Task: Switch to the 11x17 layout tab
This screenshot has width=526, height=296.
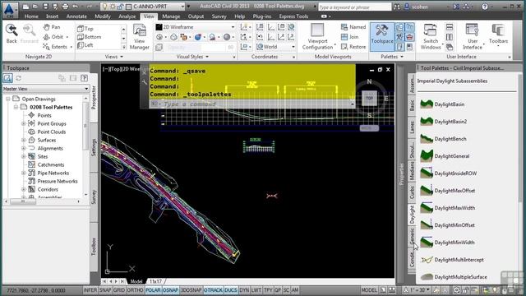Action: coord(155,281)
